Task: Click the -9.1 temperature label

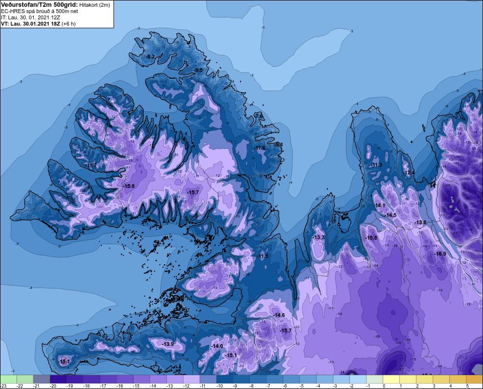Action: point(278,144)
